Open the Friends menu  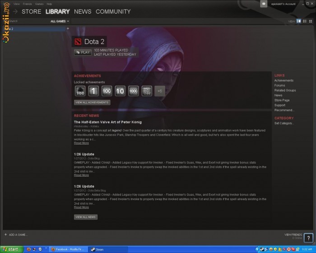click(x=27, y=4)
